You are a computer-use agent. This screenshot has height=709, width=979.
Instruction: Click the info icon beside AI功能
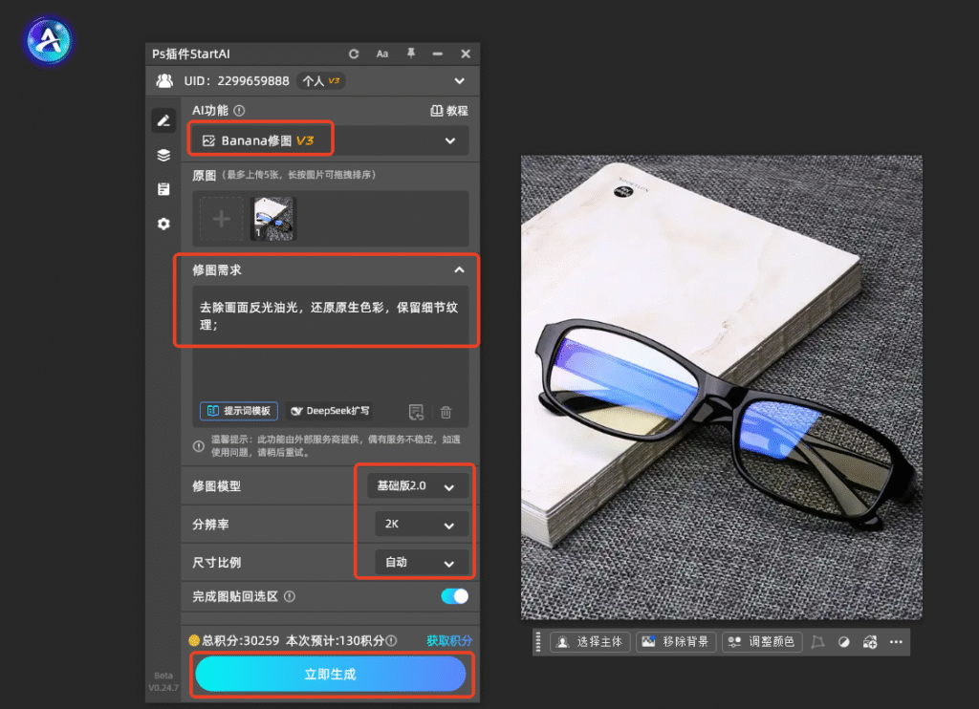tap(239, 111)
